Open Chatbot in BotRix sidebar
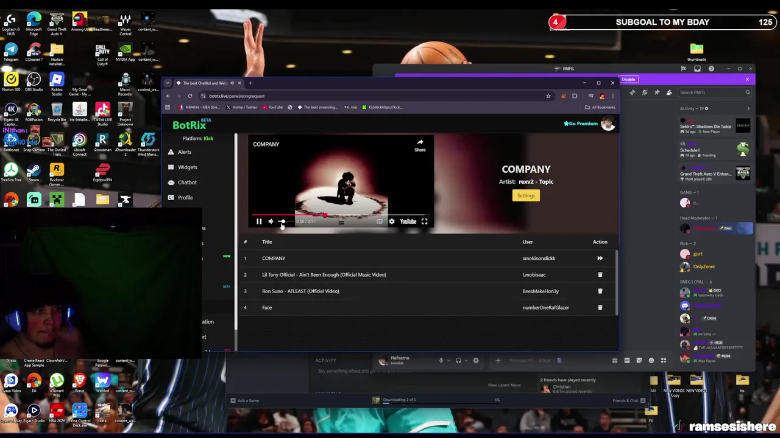This screenshot has width=780, height=438. [x=187, y=182]
